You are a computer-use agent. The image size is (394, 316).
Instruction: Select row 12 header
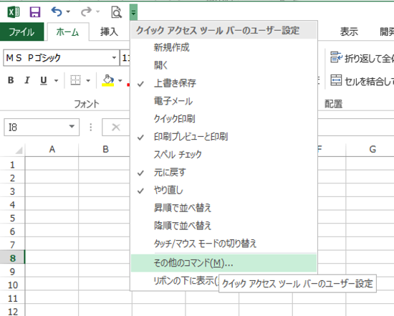(12, 311)
